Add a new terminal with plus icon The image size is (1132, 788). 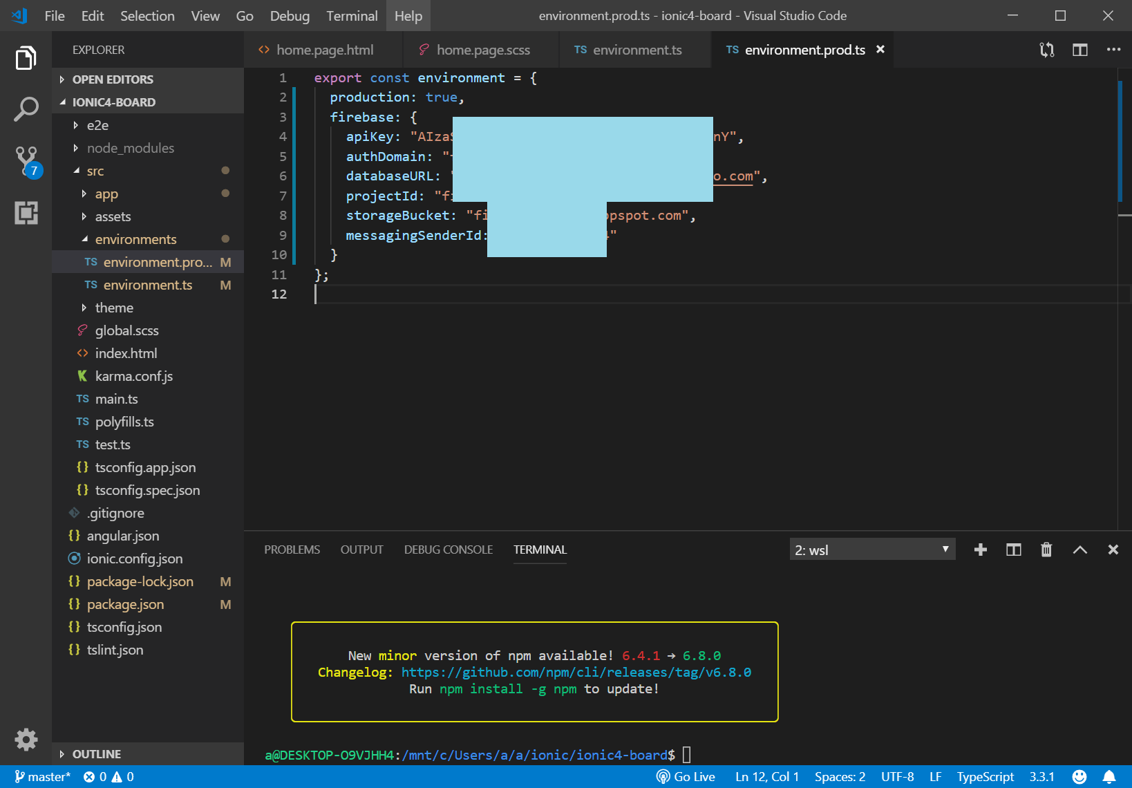tap(980, 550)
